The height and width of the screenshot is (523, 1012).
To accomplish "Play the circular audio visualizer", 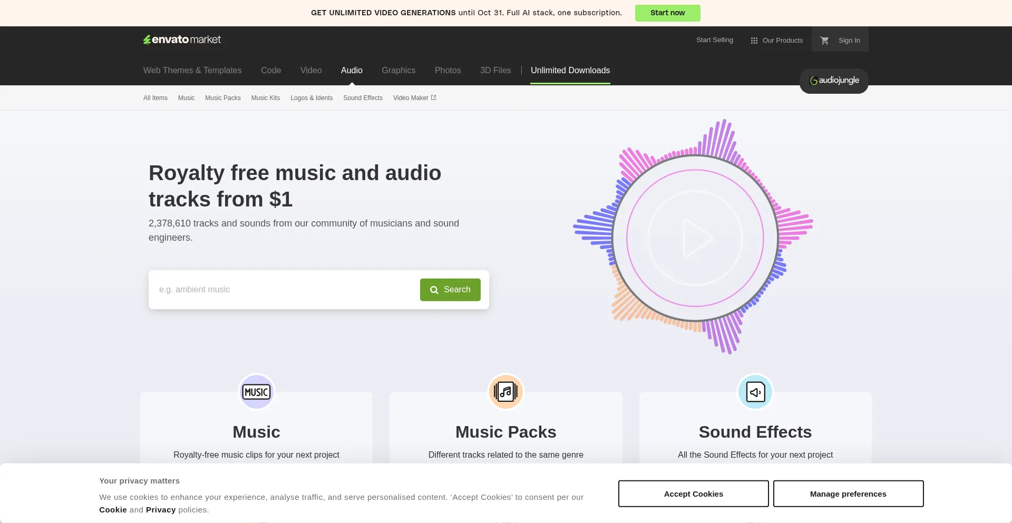I will [x=695, y=238].
